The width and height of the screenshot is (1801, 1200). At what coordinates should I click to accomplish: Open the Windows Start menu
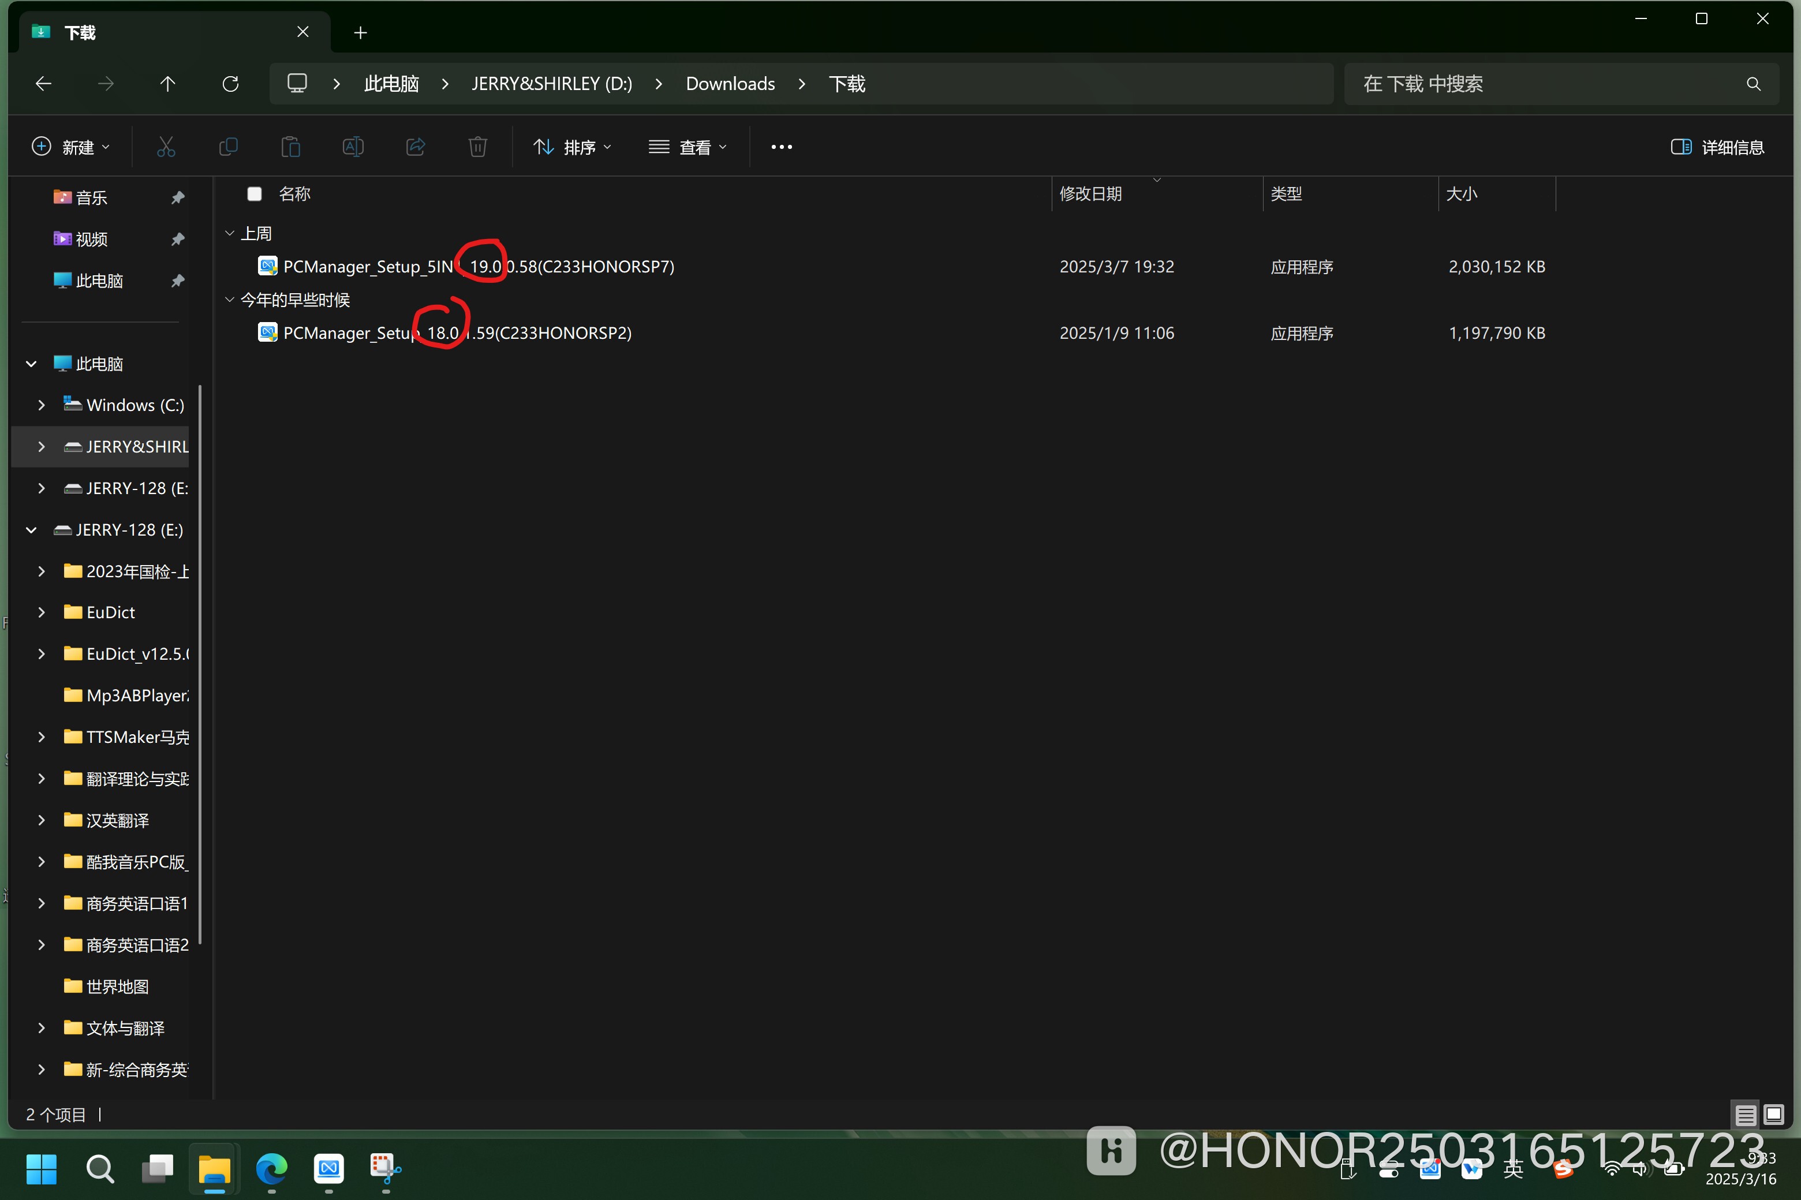42,1169
